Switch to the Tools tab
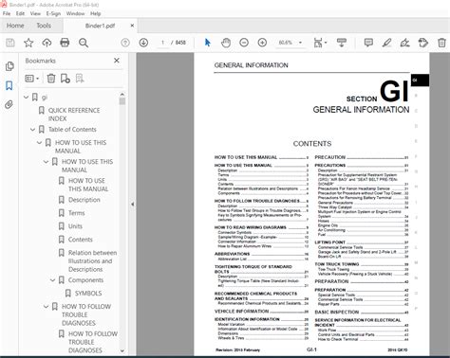The image size is (450, 358). (44, 26)
